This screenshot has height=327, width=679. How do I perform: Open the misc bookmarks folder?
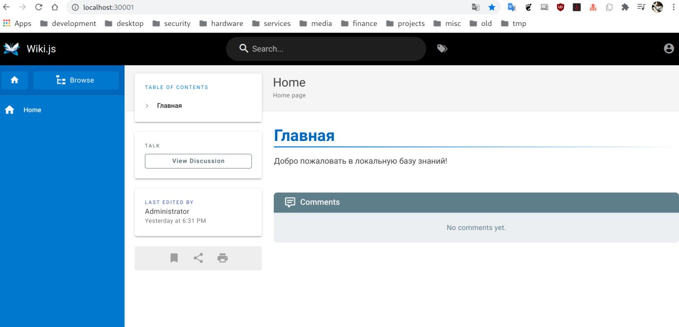447,23
